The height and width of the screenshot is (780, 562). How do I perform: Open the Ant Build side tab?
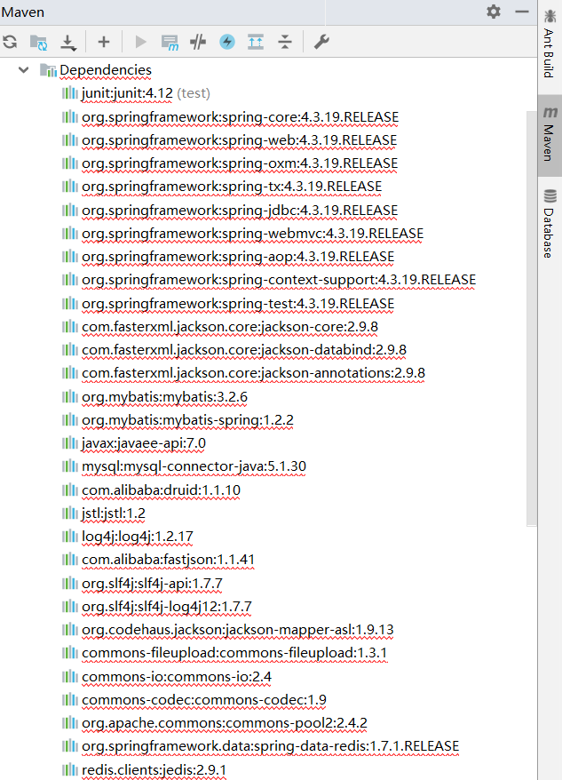pyautogui.click(x=549, y=45)
